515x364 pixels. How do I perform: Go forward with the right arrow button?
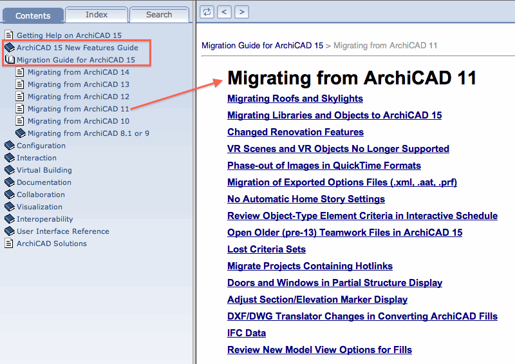pyautogui.click(x=242, y=12)
